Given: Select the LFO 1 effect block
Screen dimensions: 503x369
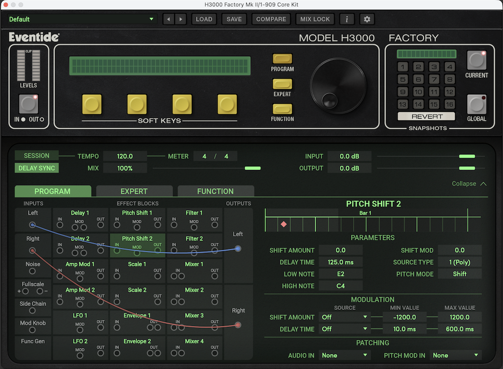Looking at the screenshot, I should [80, 322].
